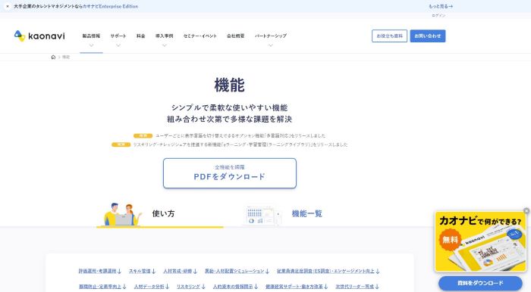The image size is (531, 292).
Task: Expand the chevron under 製品情報
Action: pyautogui.click(x=91, y=45)
